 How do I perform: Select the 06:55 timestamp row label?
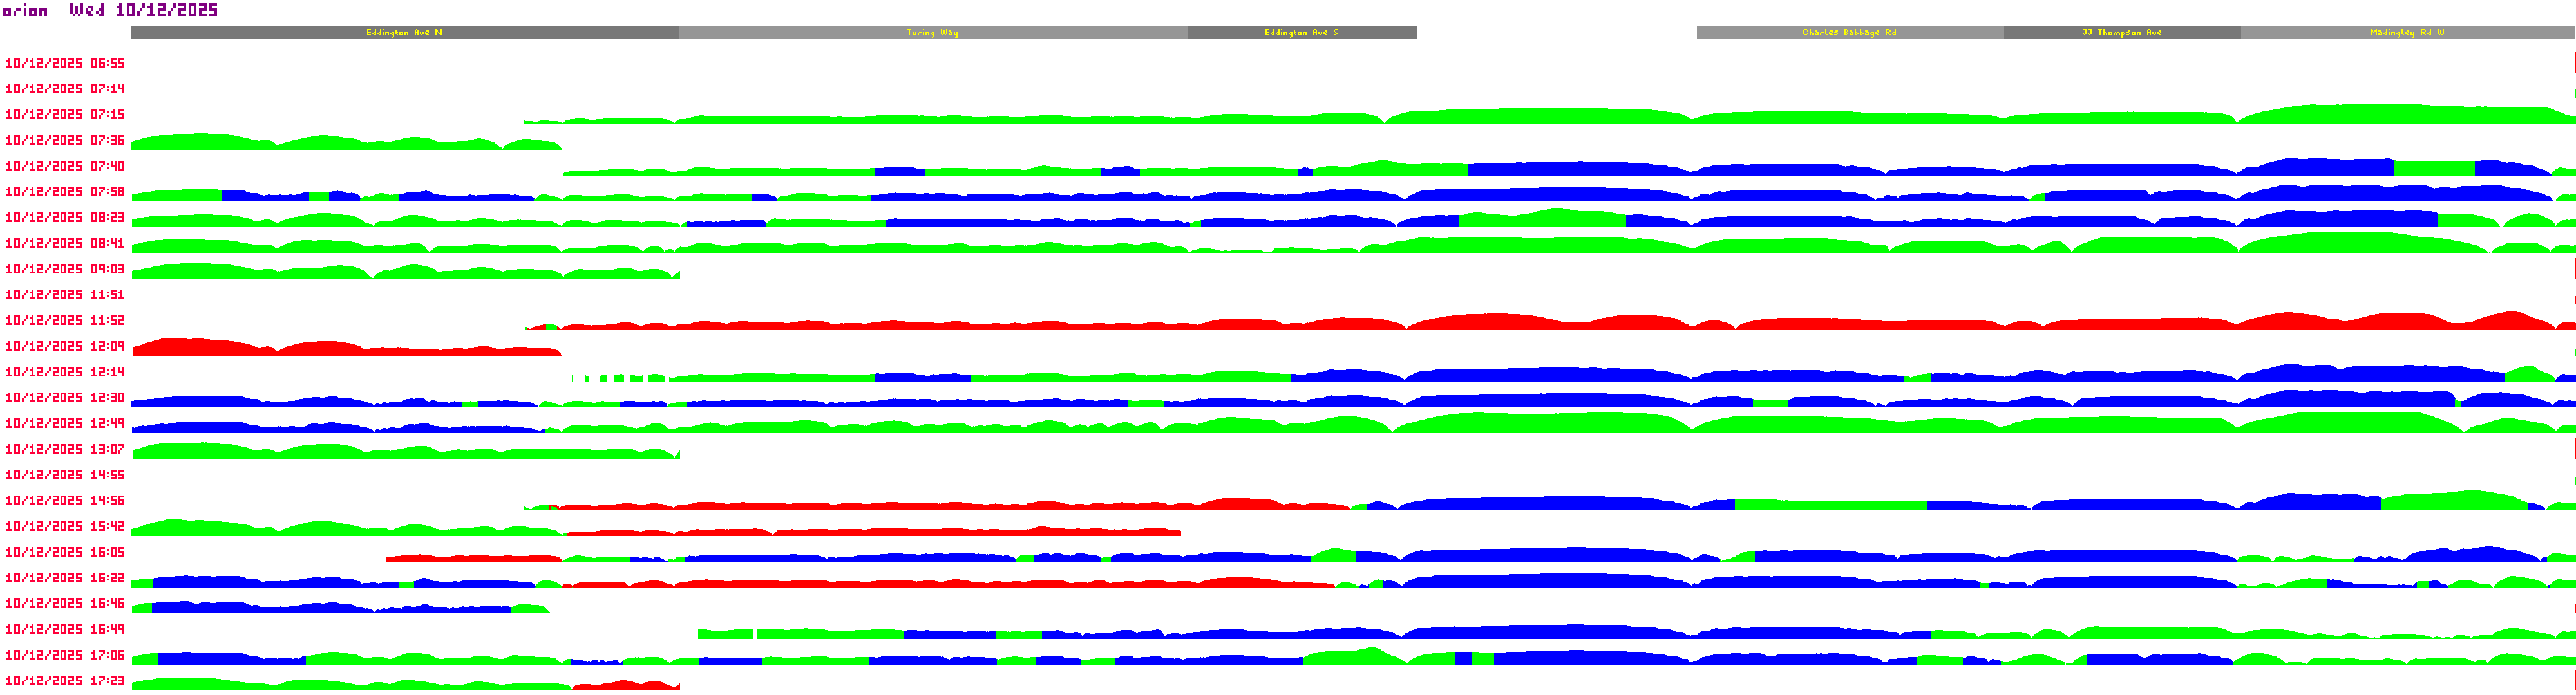coord(65,63)
